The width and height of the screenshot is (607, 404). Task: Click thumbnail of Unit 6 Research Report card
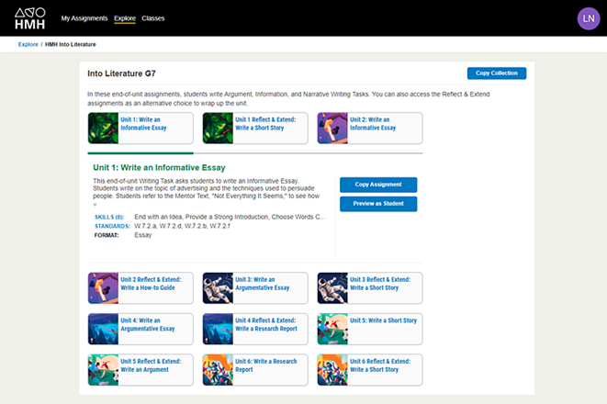click(218, 370)
